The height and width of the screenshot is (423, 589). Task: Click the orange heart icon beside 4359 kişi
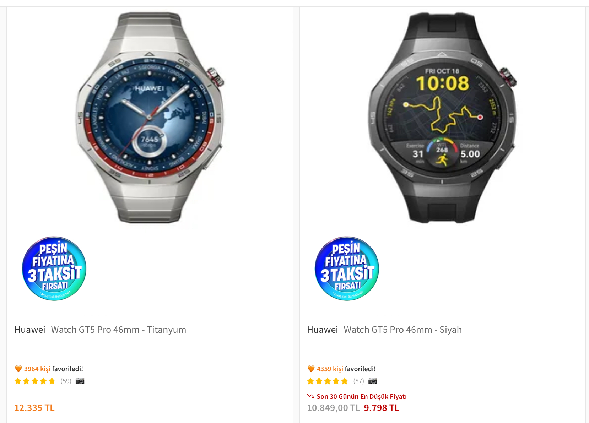311,369
